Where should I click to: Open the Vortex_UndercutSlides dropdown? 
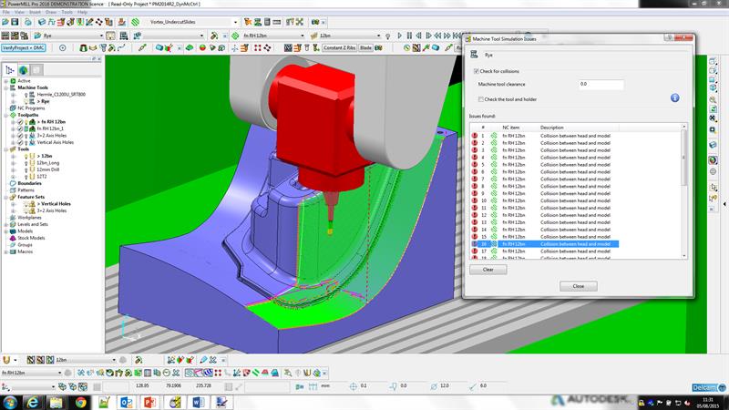click(x=235, y=22)
